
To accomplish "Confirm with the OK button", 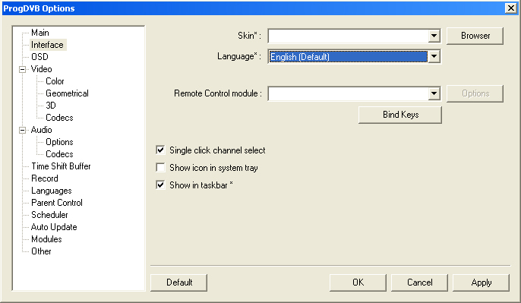I will pyautogui.click(x=358, y=282).
